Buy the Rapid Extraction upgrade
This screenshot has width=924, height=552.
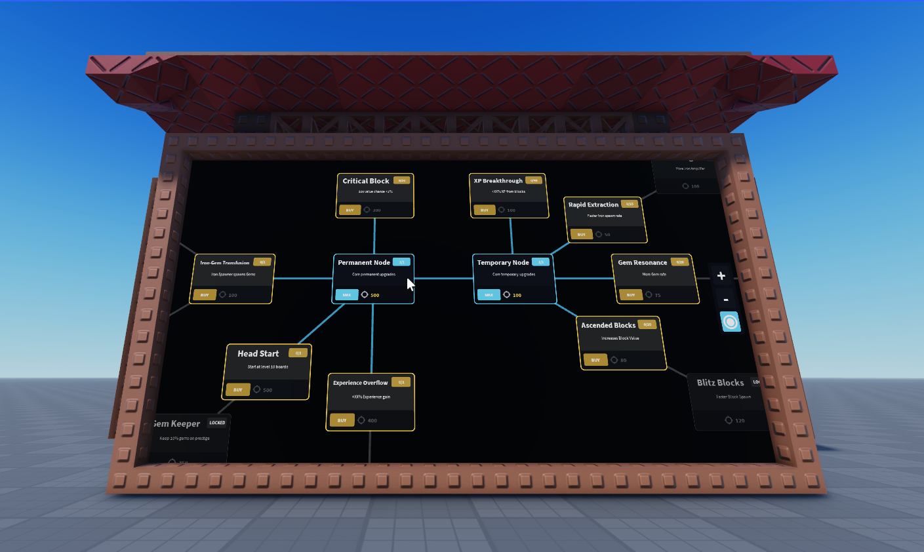pyautogui.click(x=582, y=234)
